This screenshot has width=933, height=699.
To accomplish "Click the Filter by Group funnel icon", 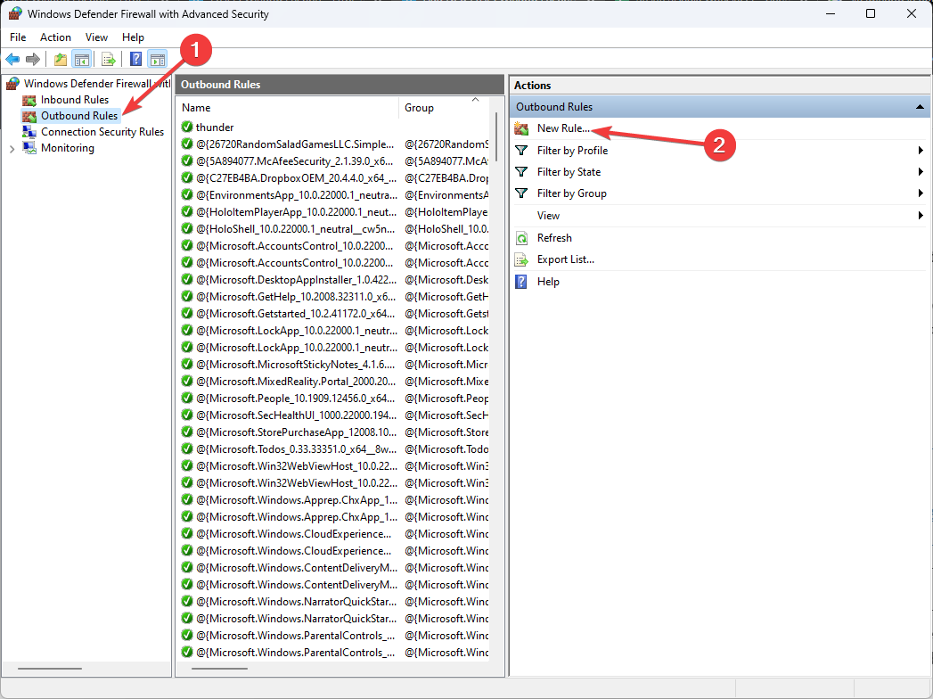I will point(521,193).
